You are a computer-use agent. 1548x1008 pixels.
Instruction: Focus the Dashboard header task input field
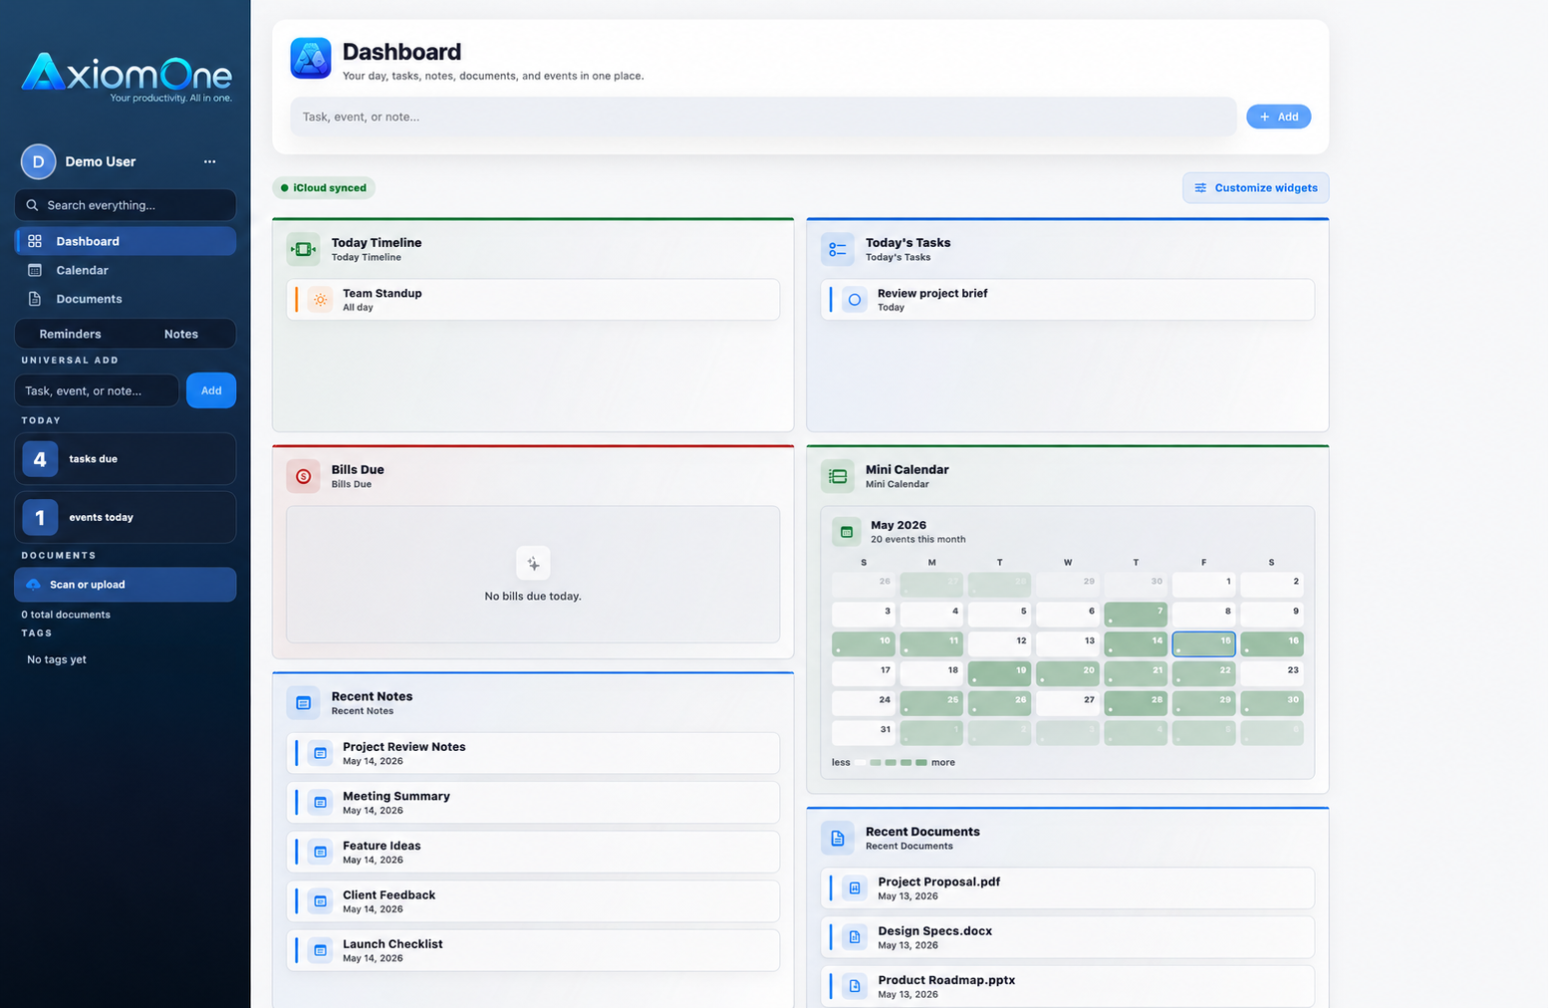coord(763,117)
